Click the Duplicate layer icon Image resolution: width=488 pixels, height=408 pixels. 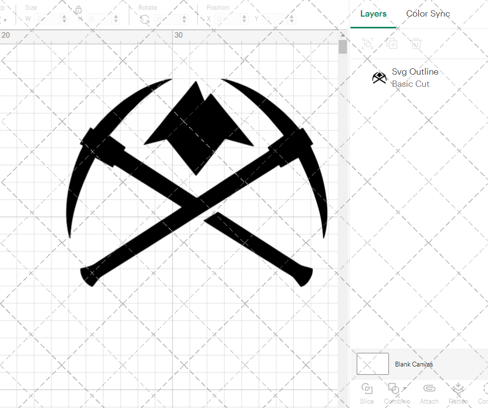click(392, 44)
